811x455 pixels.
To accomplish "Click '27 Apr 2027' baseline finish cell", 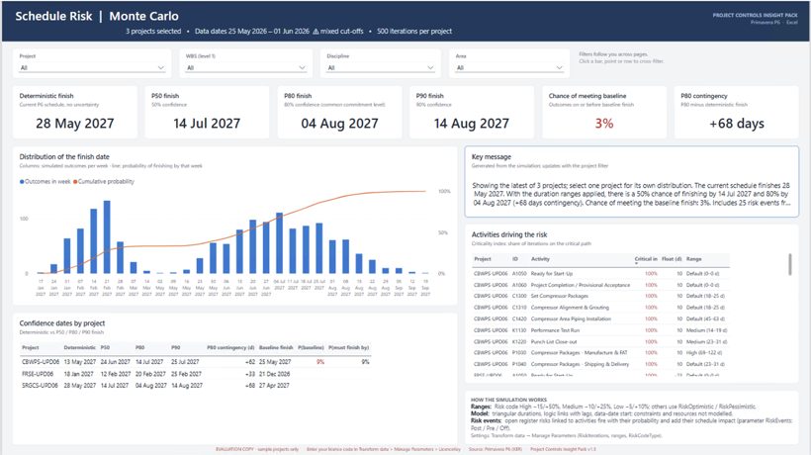I will click(274, 386).
